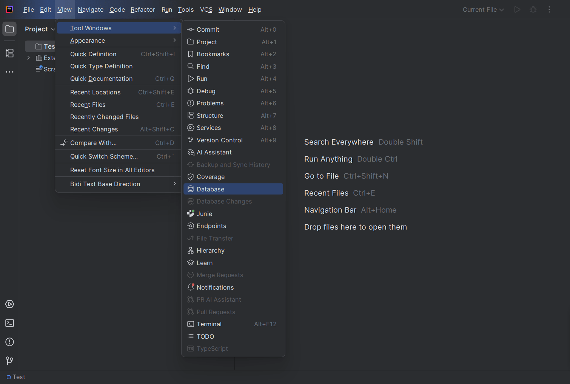
Task: Open the Terminal sidebar icon
Action: click(x=9, y=323)
